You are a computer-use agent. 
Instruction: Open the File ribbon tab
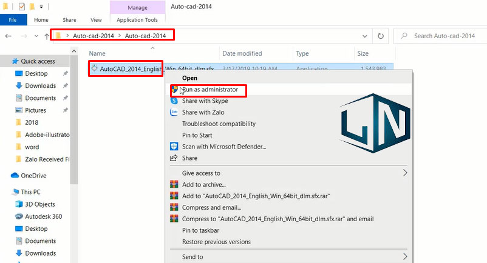13,20
